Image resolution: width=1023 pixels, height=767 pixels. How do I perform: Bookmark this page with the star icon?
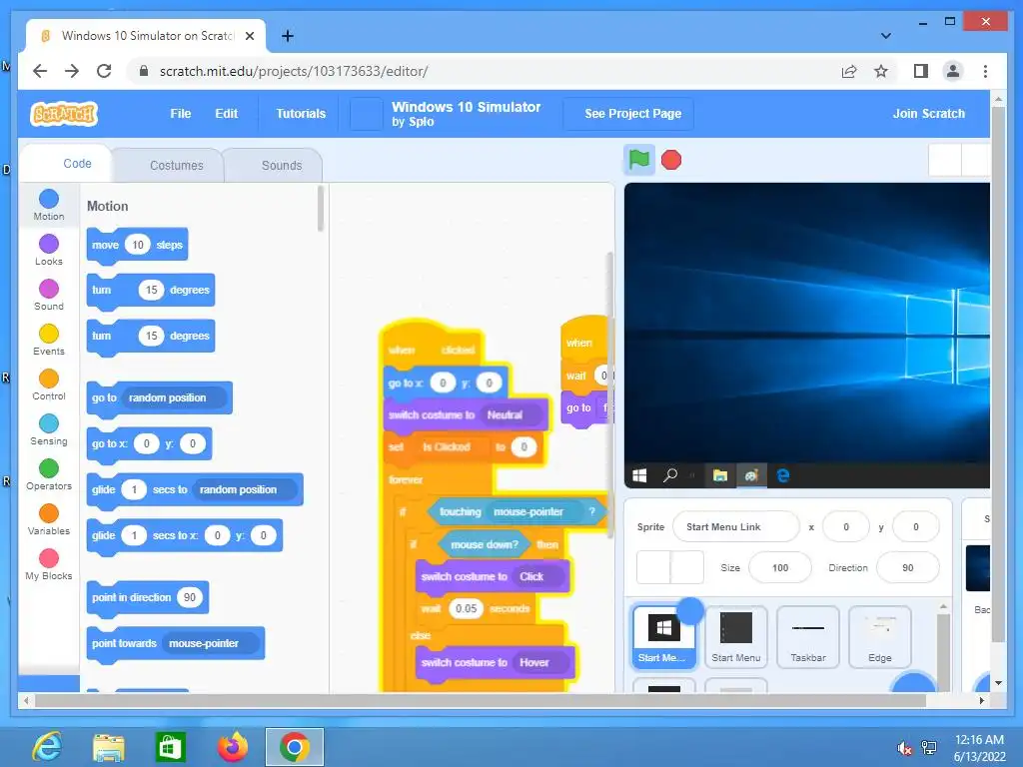coord(881,71)
